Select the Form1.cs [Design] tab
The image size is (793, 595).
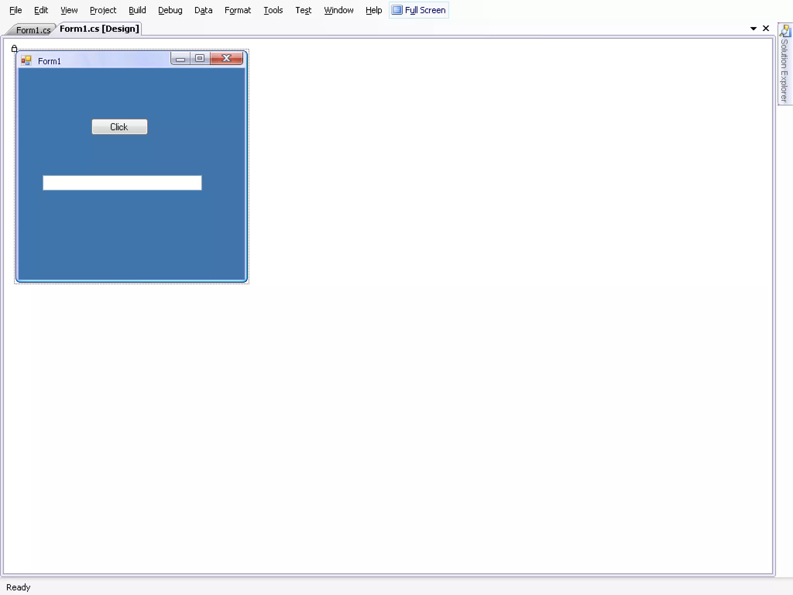point(99,29)
